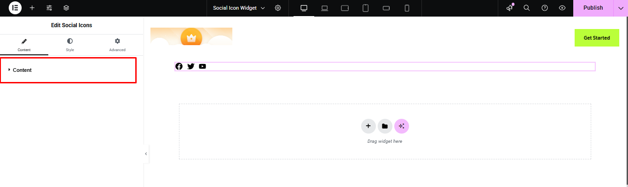
Task: Open template library folder button
Action: click(385, 126)
